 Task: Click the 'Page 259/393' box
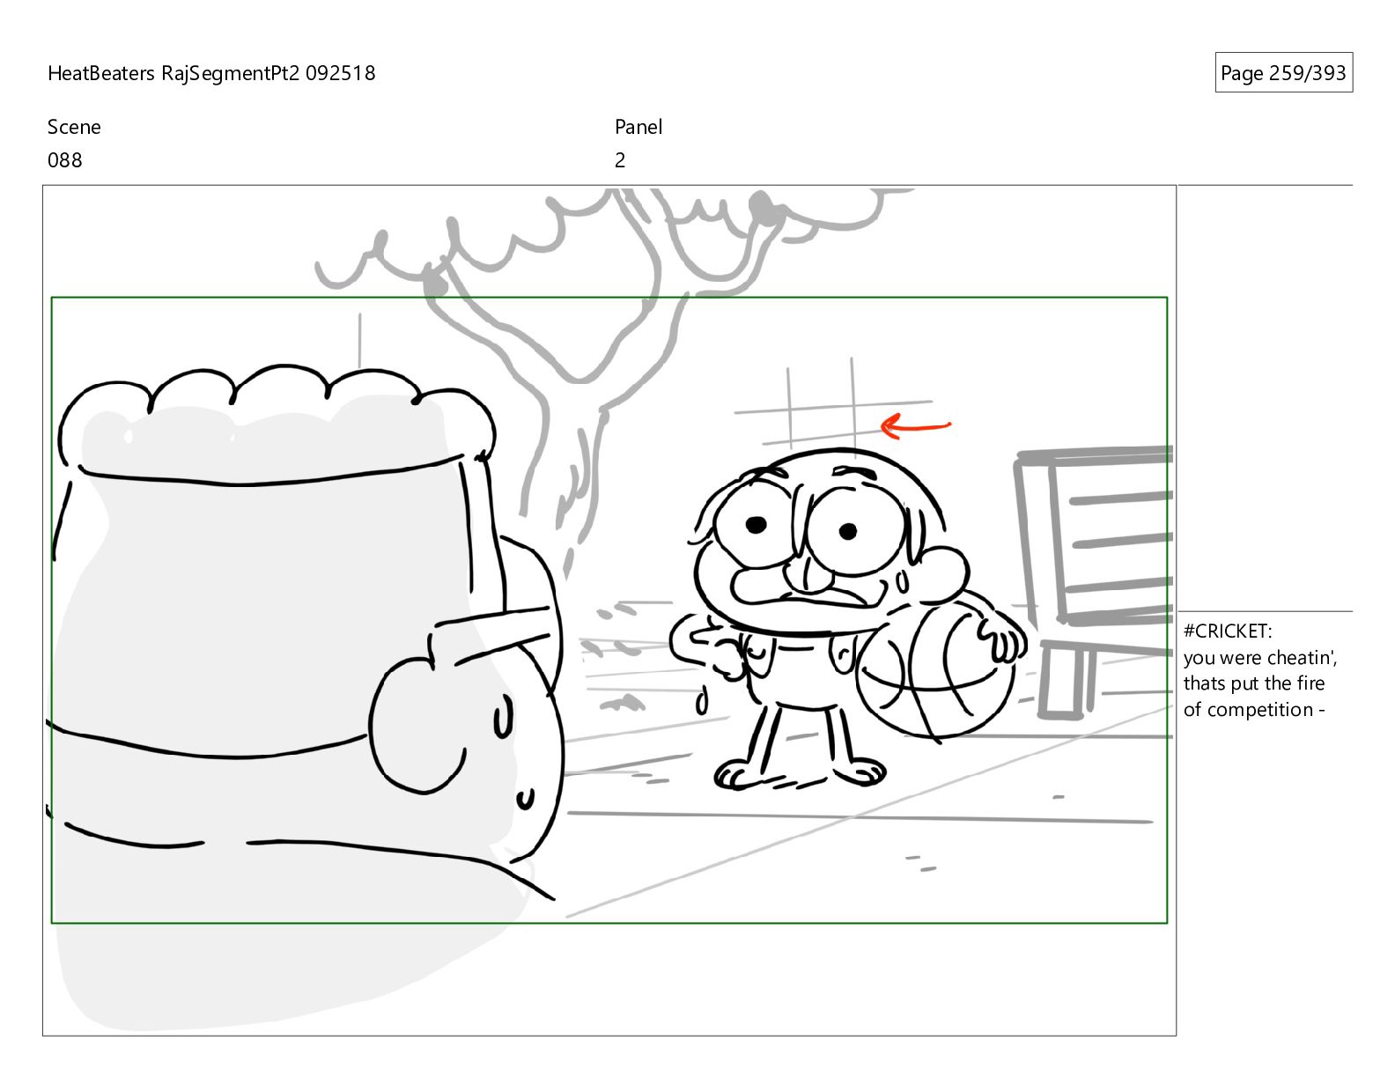(1283, 73)
